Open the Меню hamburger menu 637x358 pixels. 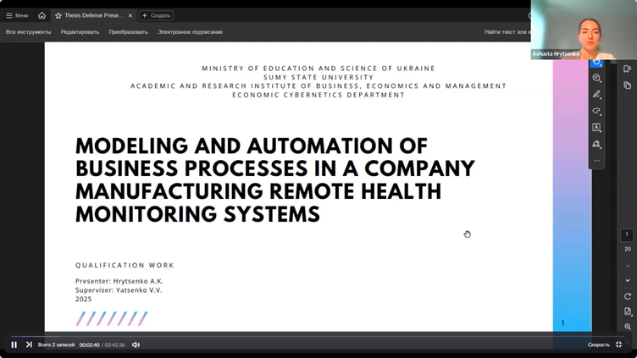click(17, 15)
